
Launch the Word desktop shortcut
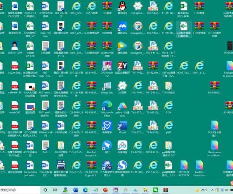(122, 126)
